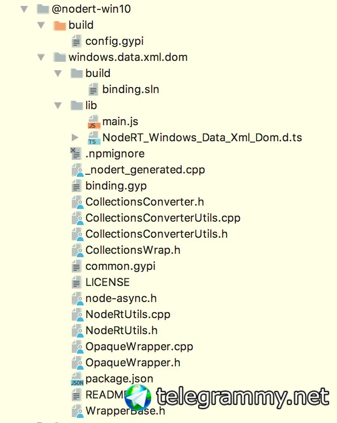Select node-async.h file entry
337x423 pixels.
tap(121, 298)
